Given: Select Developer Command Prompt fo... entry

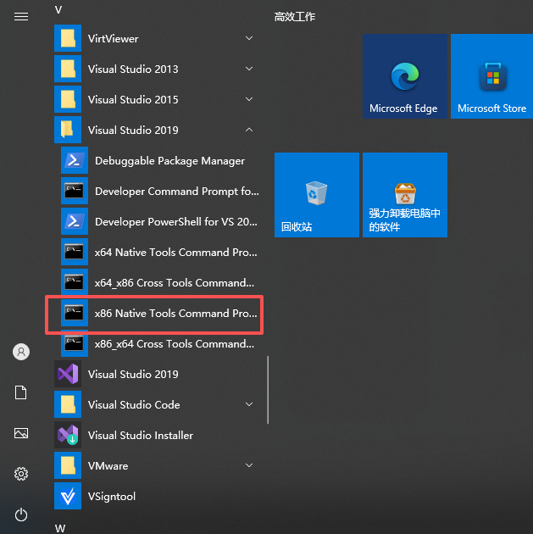Looking at the screenshot, I should pos(176,192).
